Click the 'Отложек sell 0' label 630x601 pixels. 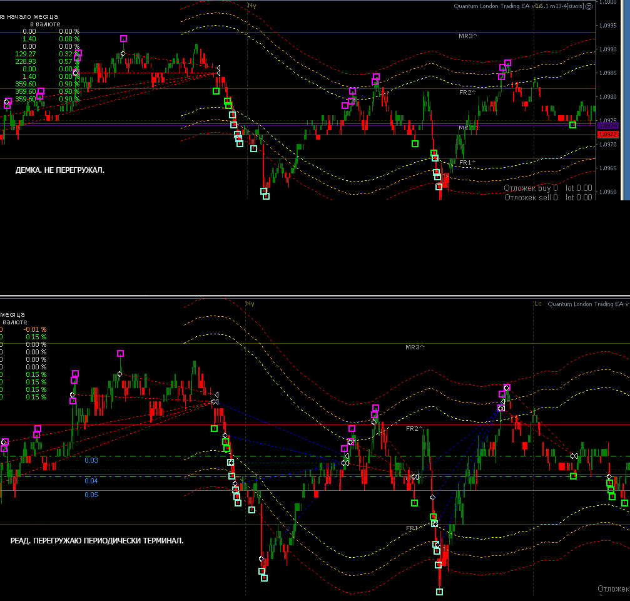pos(531,197)
